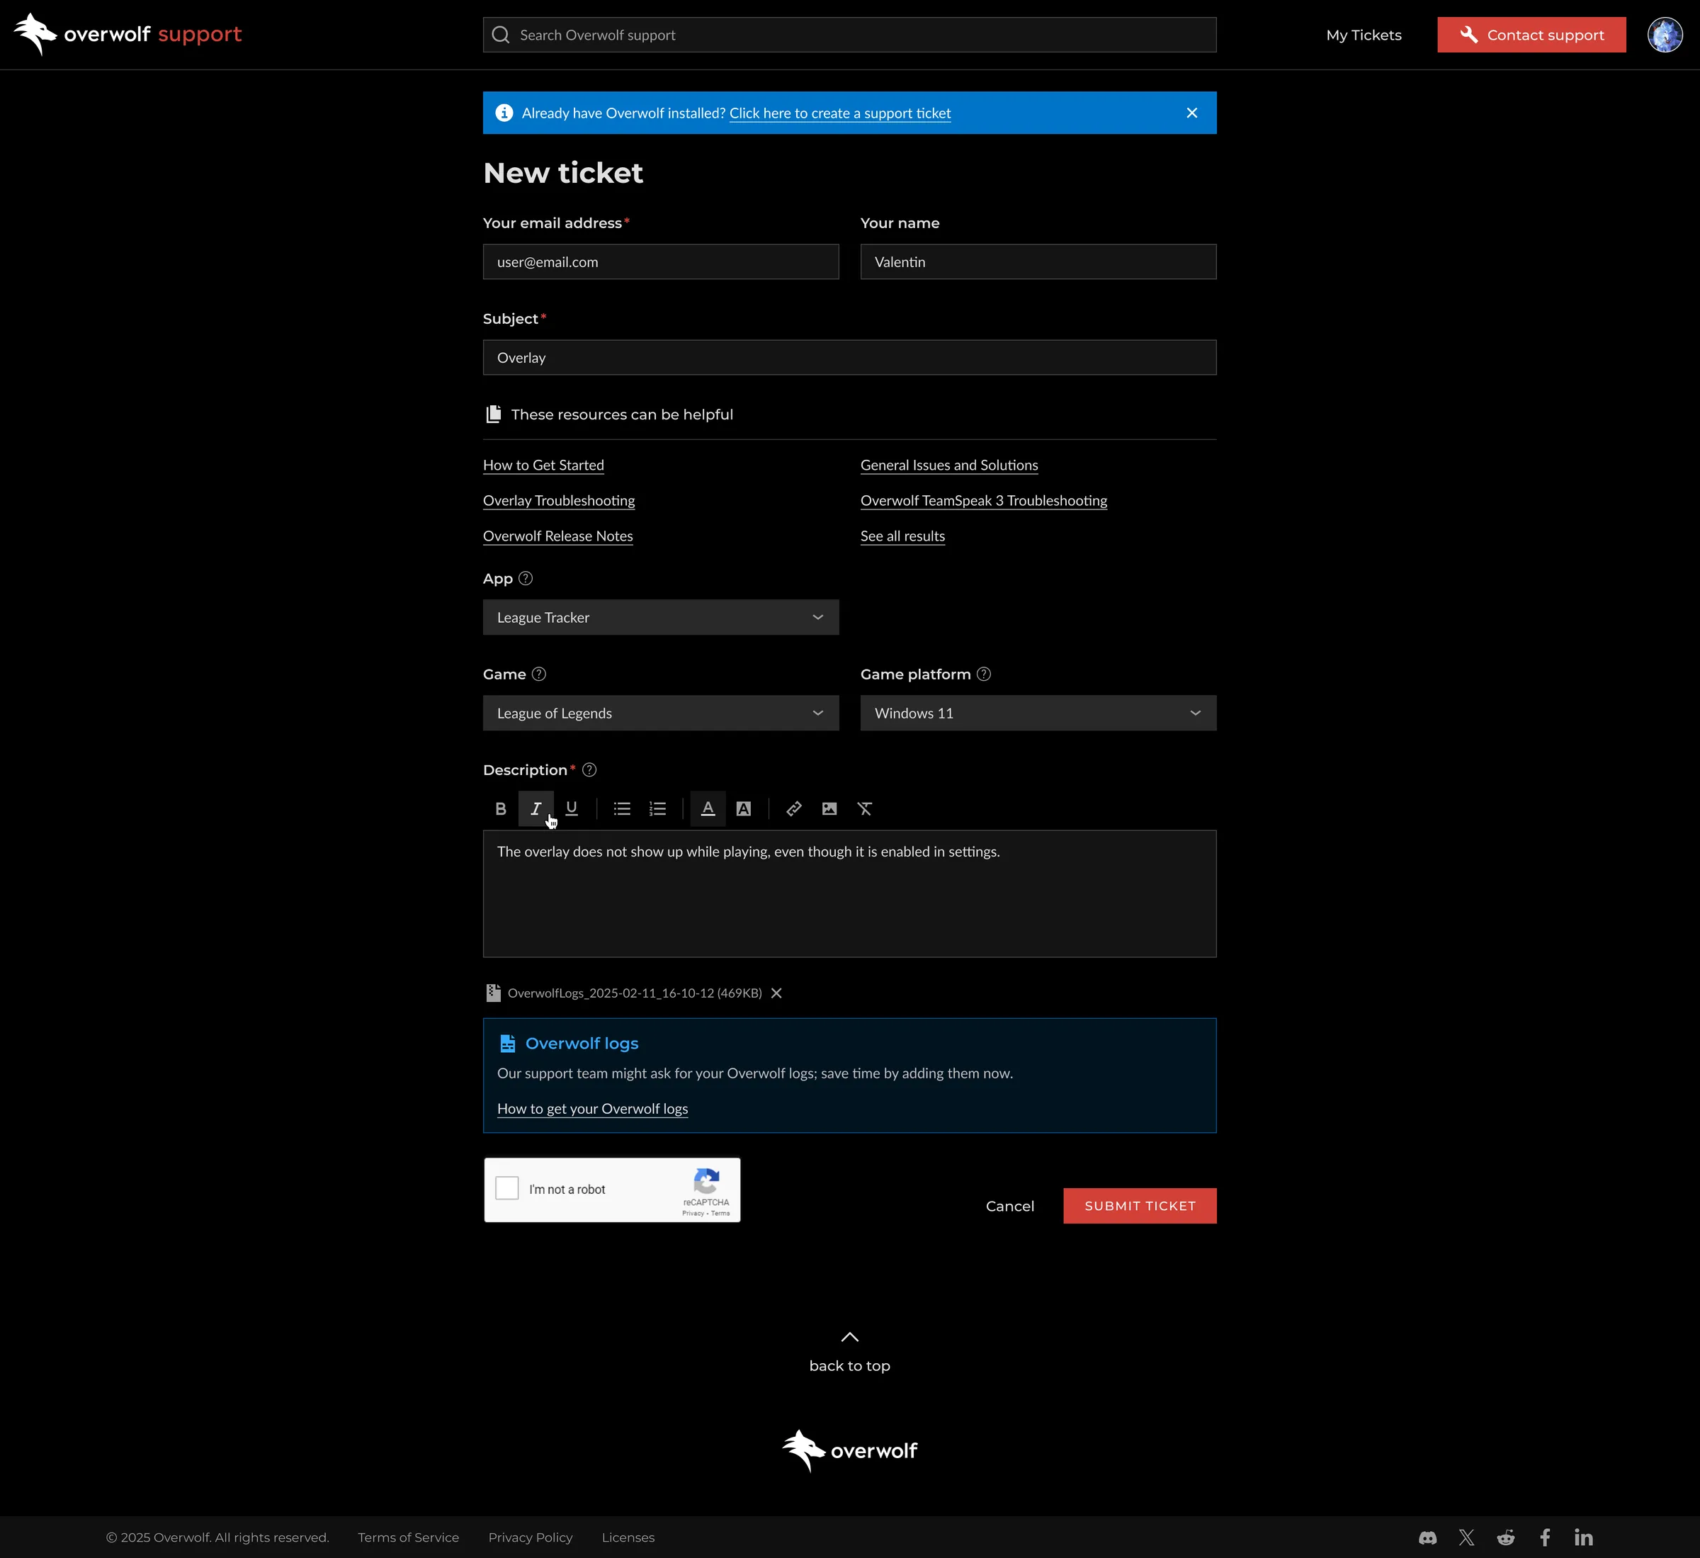
Task: Open the Overlay Troubleshooting article link
Action: tap(559, 500)
